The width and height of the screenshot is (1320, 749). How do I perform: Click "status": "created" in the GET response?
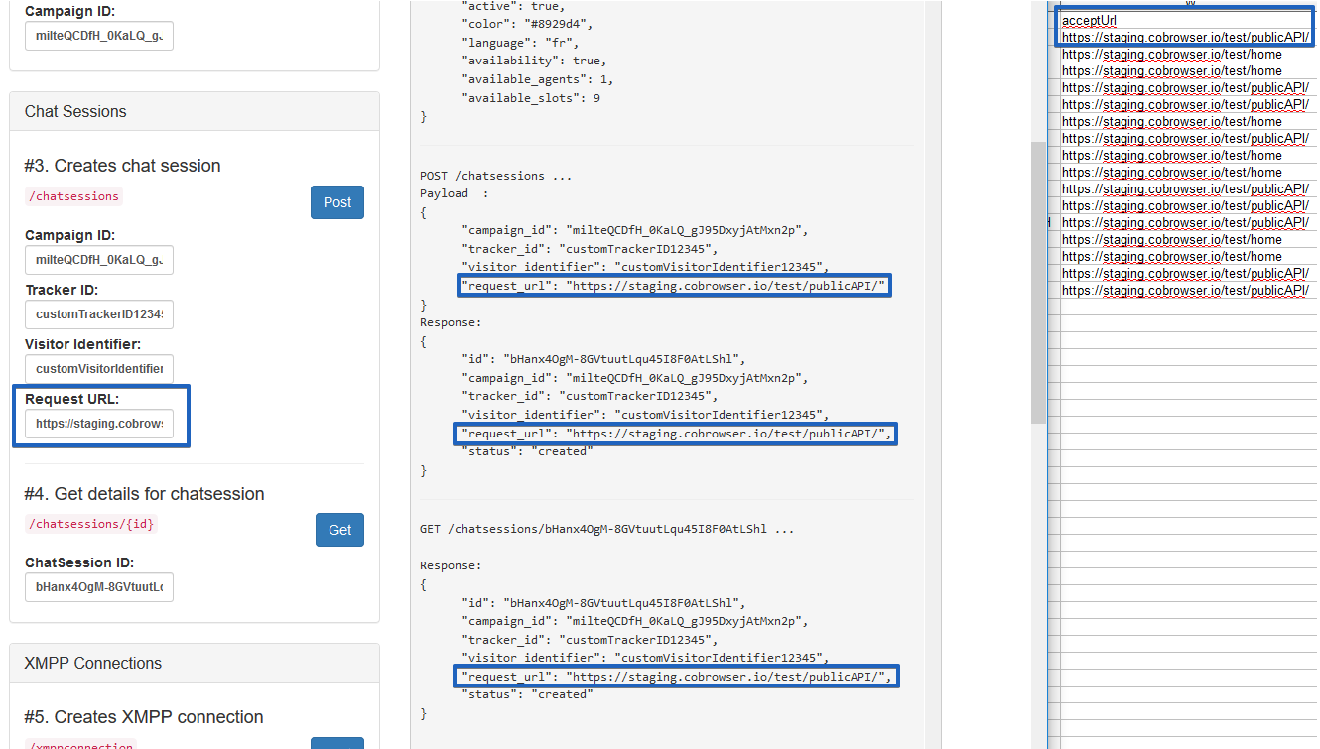tap(527, 694)
